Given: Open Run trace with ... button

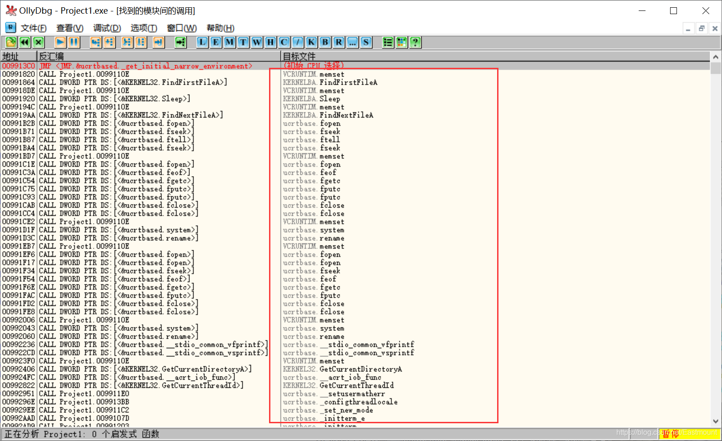Looking at the screenshot, I should [352, 42].
